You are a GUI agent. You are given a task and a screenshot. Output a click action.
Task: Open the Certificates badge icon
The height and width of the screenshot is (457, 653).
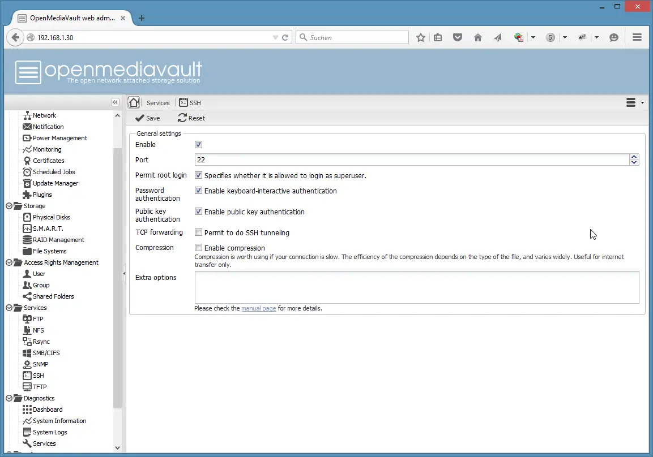pos(27,161)
